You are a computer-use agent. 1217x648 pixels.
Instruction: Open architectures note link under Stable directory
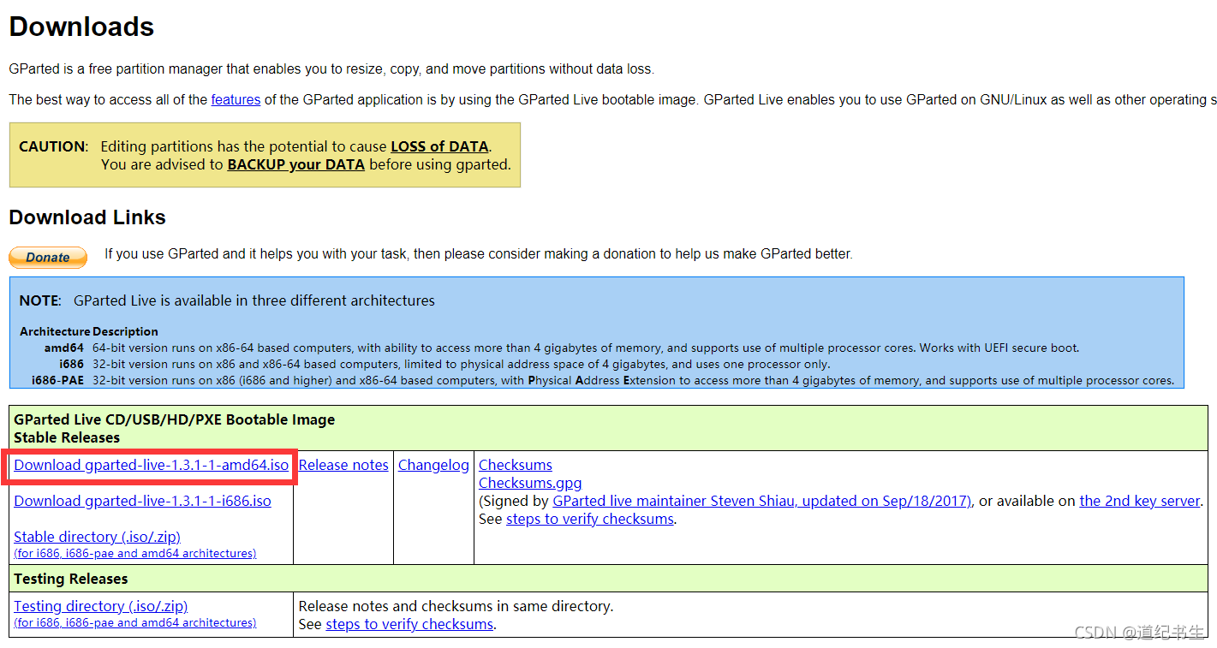tap(135, 553)
